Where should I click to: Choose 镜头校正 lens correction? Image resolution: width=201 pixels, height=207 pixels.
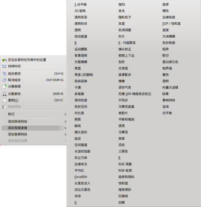(x=125, y=49)
